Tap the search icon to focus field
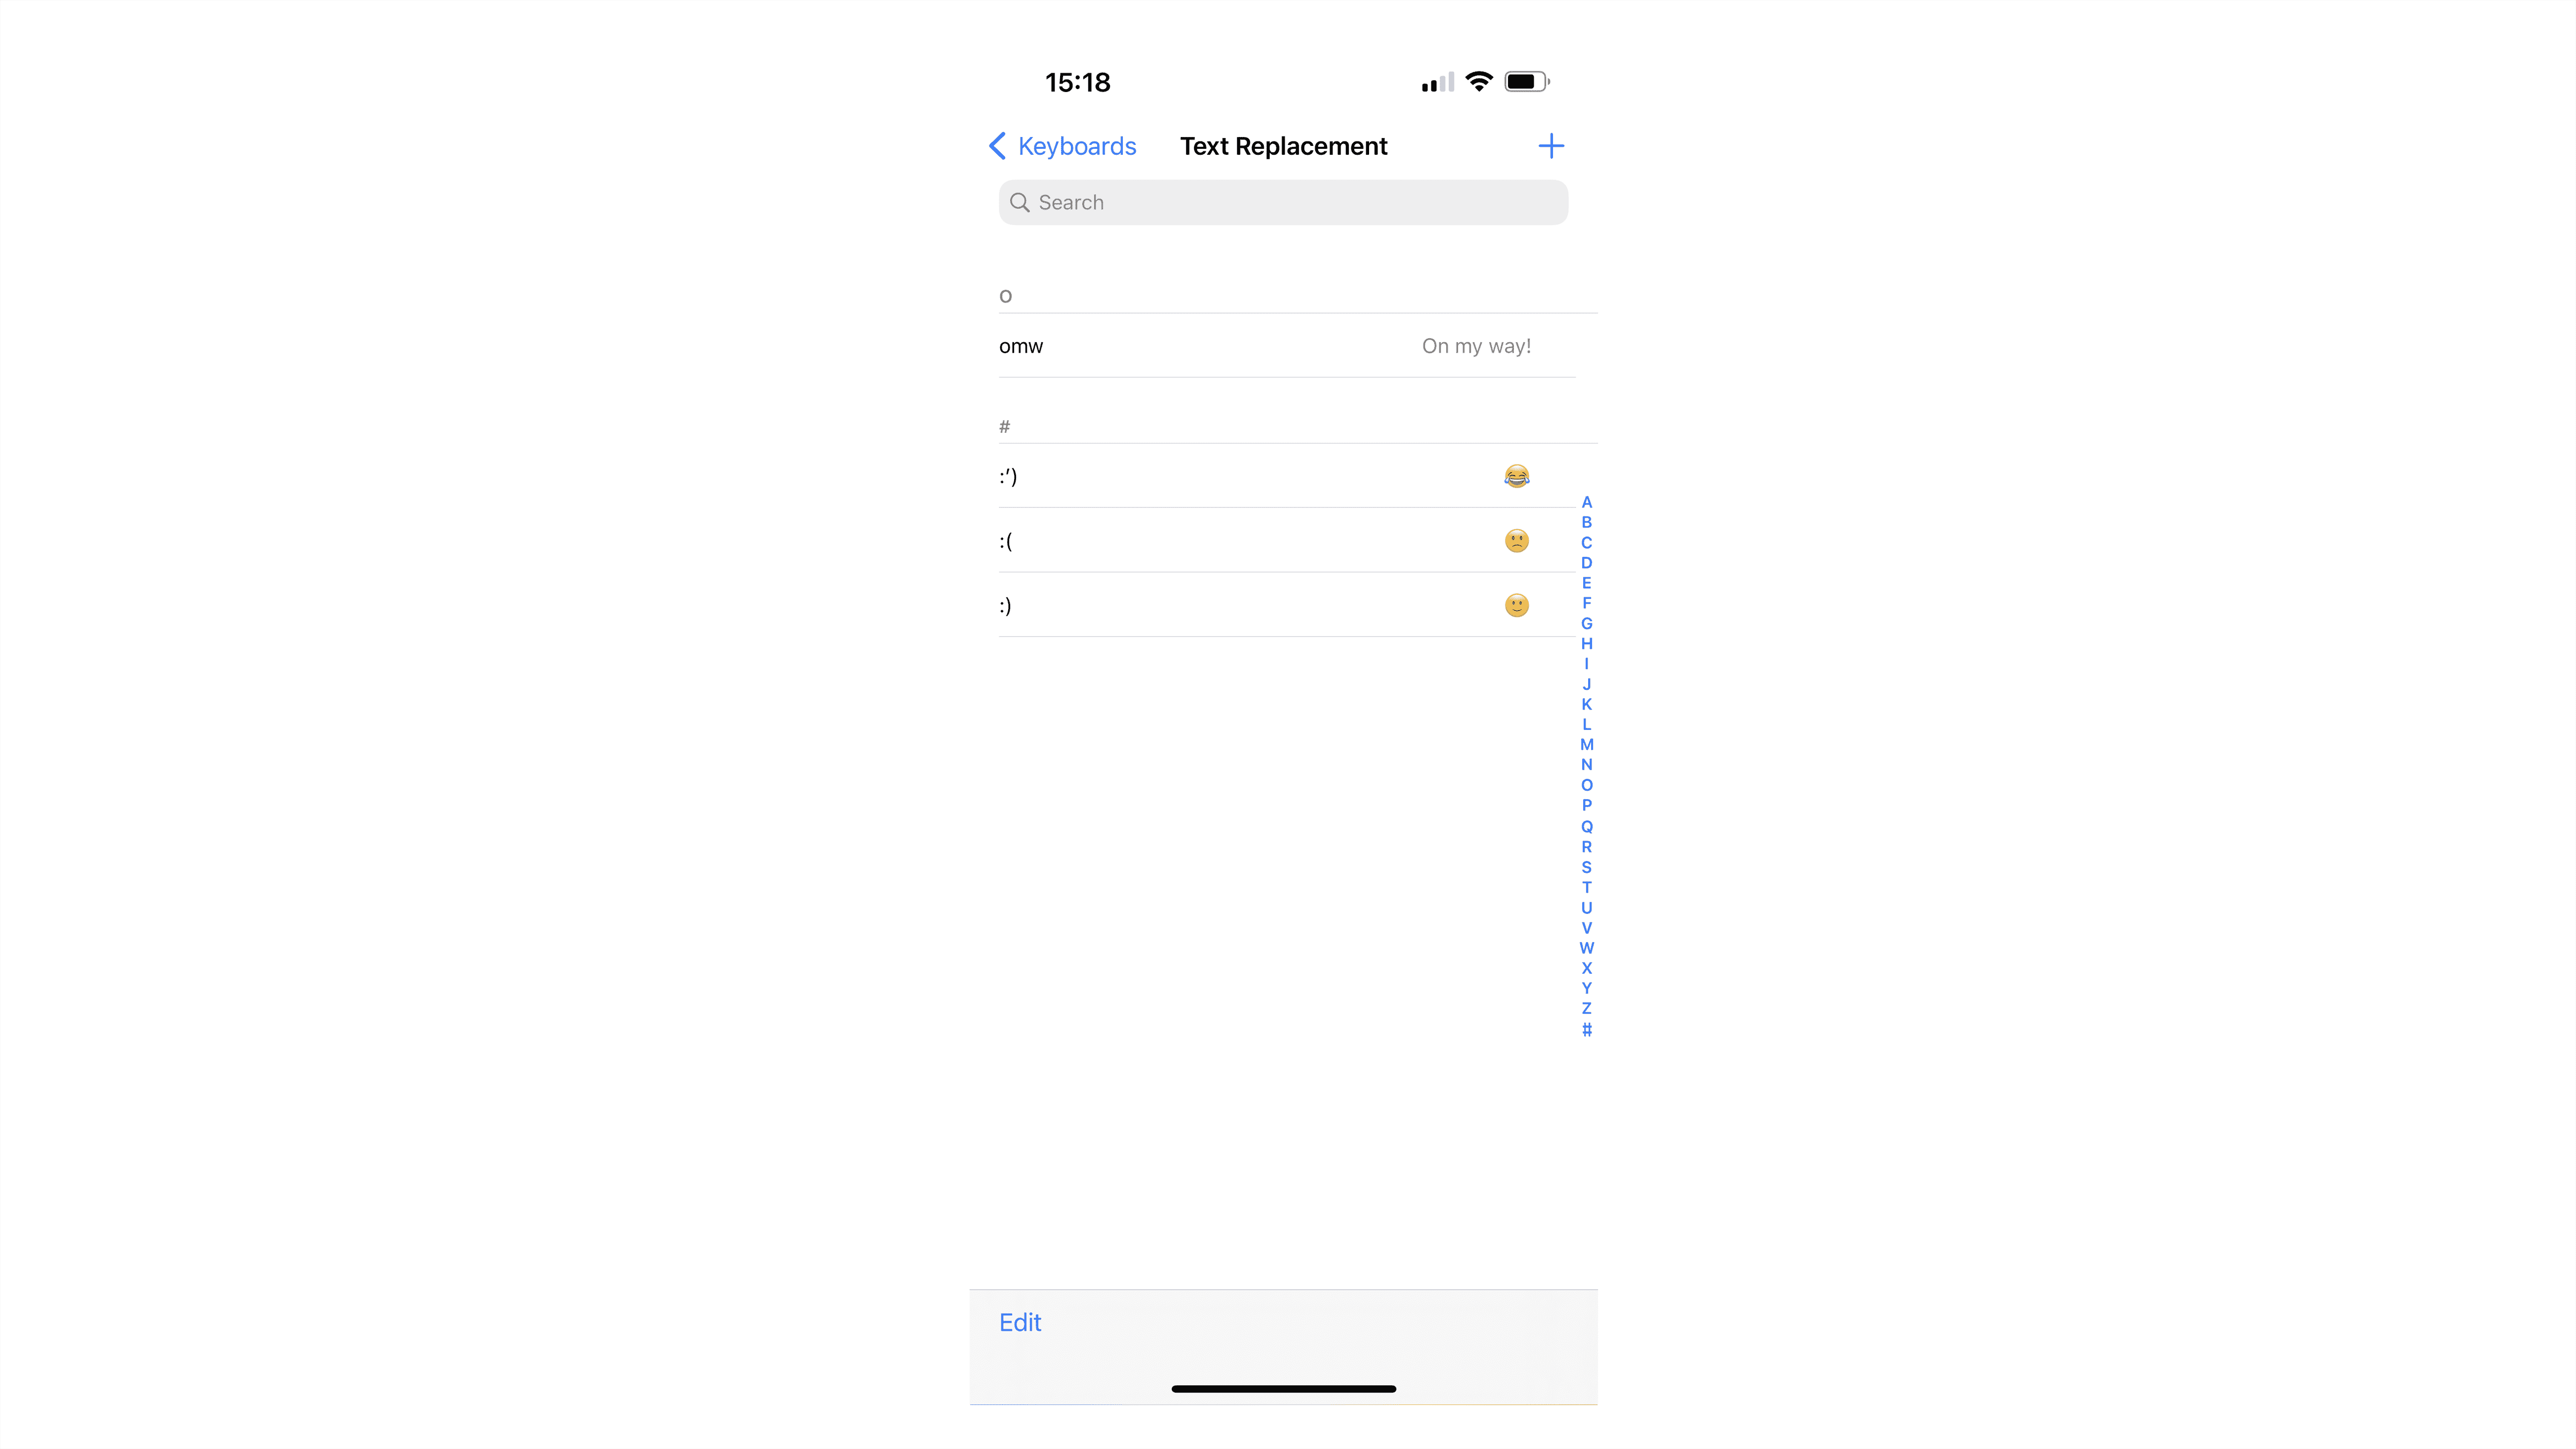The height and width of the screenshot is (1449, 2576). tap(1022, 200)
